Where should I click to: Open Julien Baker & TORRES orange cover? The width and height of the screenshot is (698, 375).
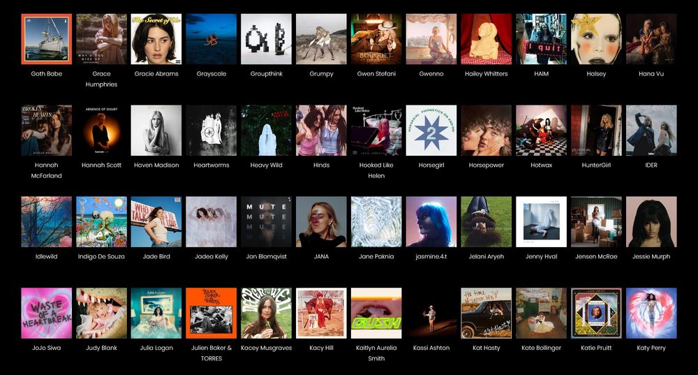click(x=211, y=313)
